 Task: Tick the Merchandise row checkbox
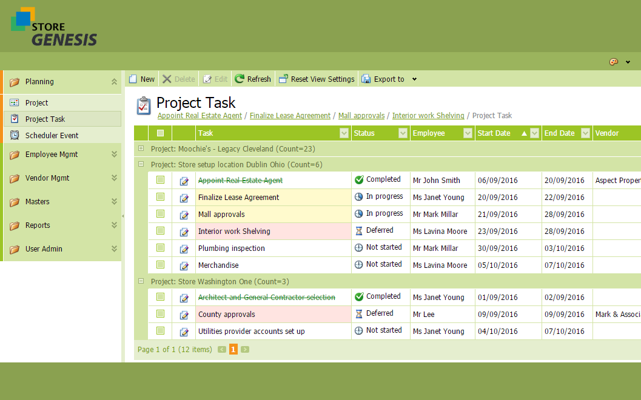160,265
